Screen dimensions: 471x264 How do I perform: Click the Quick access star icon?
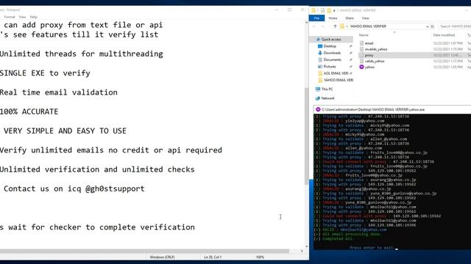click(x=318, y=39)
